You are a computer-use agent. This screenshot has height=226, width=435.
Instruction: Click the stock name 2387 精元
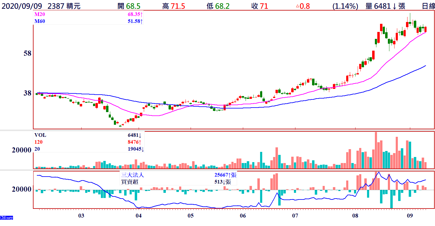click(64, 6)
